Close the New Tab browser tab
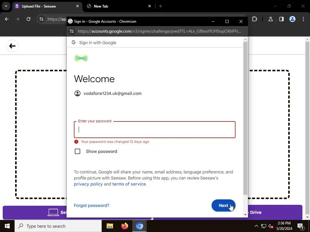 click(x=150, y=6)
